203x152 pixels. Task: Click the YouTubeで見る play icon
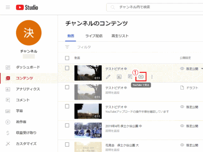coord(141,77)
